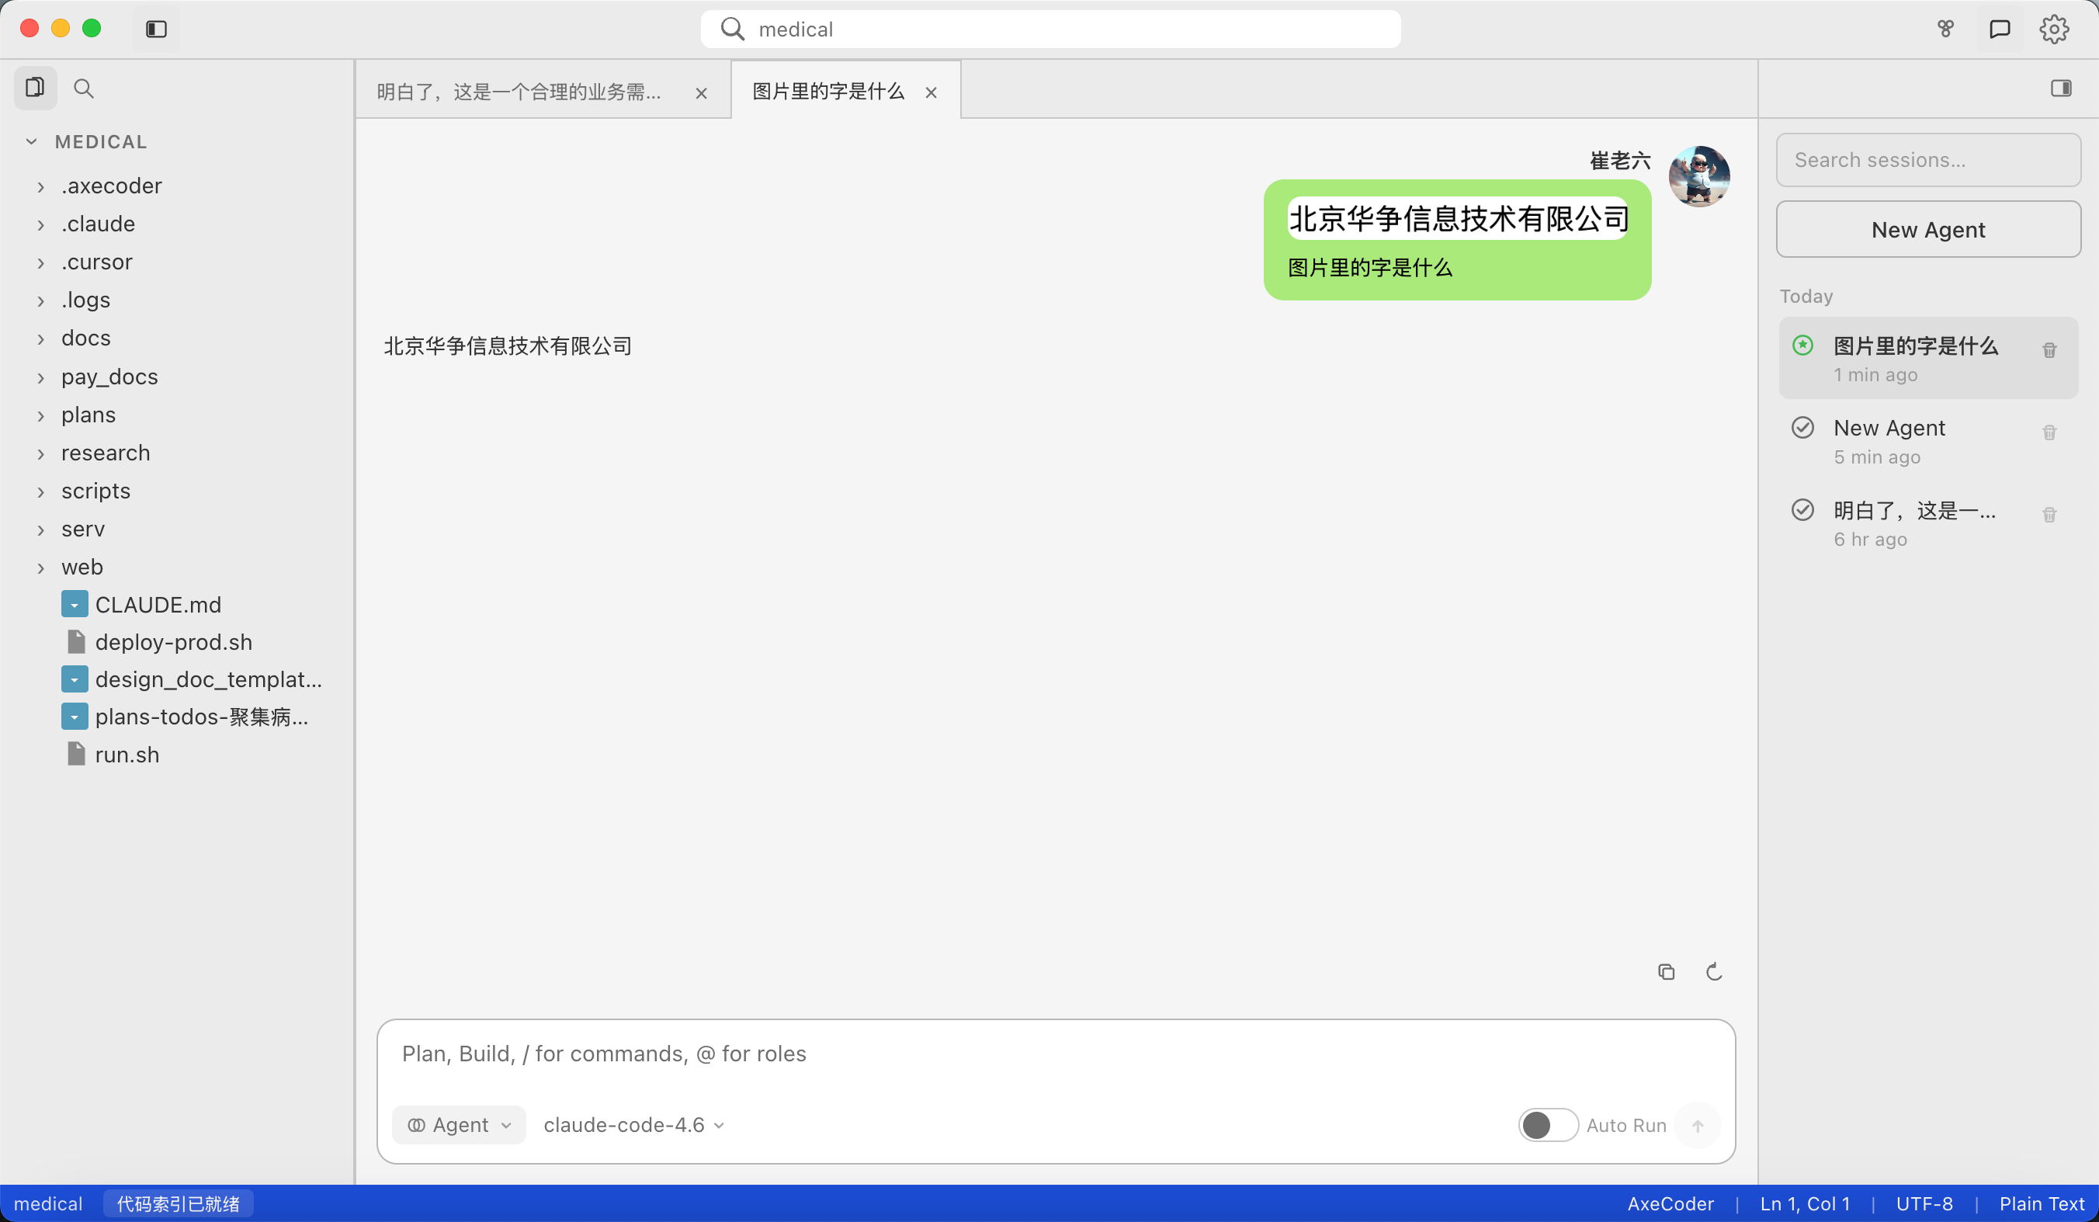Expand the serv folder
Image resolution: width=2099 pixels, height=1222 pixels.
coord(40,529)
